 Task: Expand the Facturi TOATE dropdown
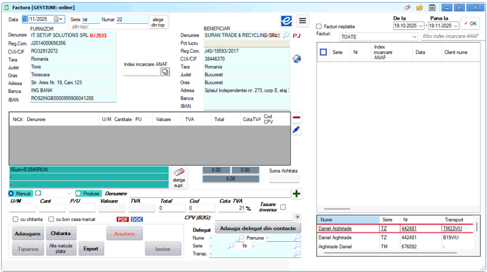[414, 37]
